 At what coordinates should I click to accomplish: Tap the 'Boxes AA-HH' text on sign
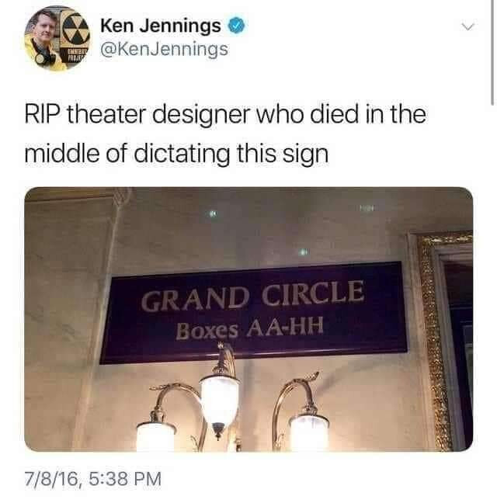point(249,329)
